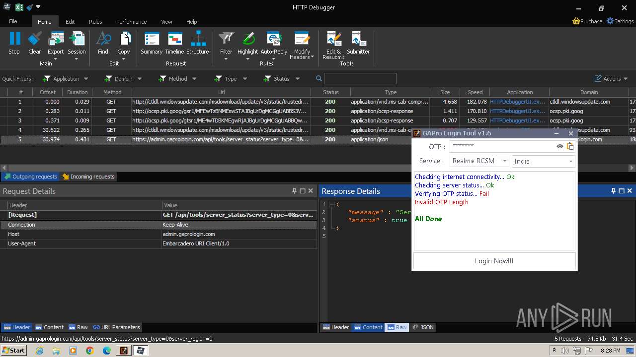
Task: Switch to the Edit ribbon tab
Action: tap(70, 22)
